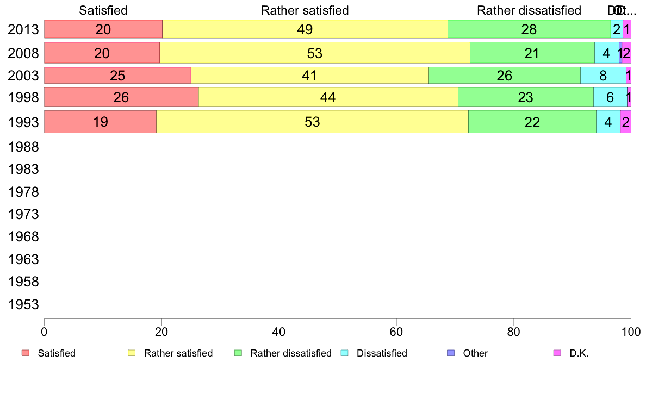Click the Dissatisfied legend label text
646x400 pixels.
[382, 353]
